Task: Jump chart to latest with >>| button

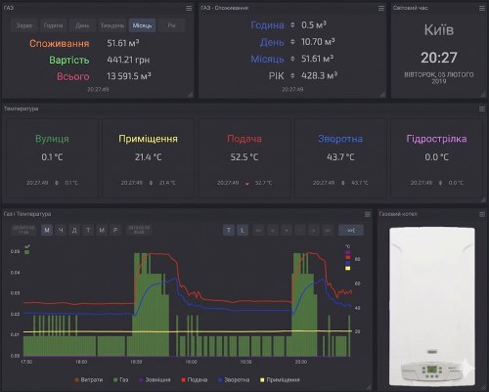Action: (351, 231)
